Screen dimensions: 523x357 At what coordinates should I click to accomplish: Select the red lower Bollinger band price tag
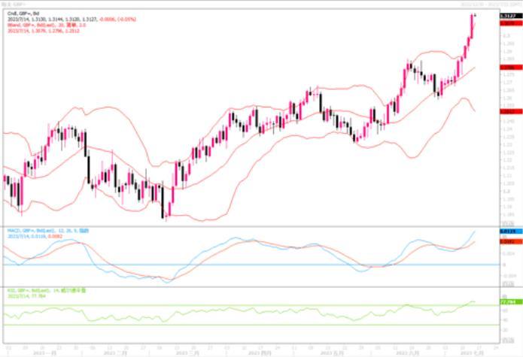(507, 111)
